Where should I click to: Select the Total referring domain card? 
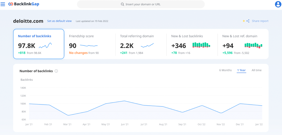click(141, 44)
